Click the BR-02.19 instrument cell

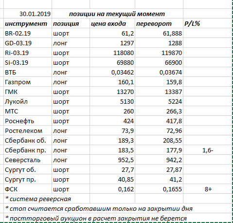click(28, 33)
